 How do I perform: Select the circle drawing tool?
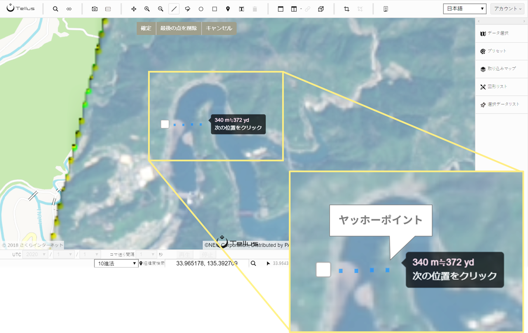201,9
